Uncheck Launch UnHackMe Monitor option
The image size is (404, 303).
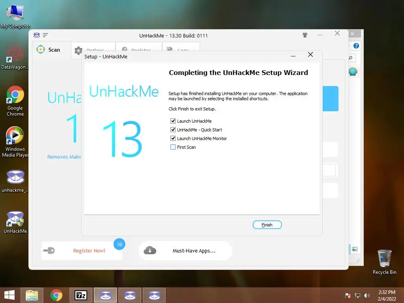click(173, 138)
